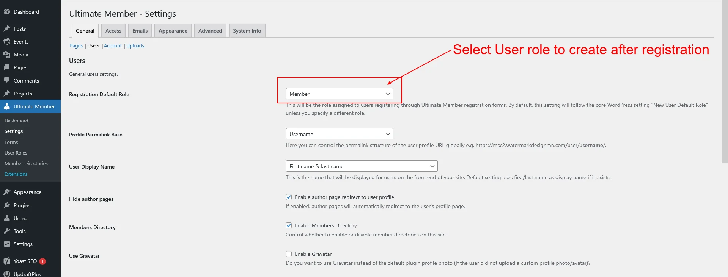The height and width of the screenshot is (277, 728).
Task: Click the Comments speech bubble icon
Action: pos(7,81)
